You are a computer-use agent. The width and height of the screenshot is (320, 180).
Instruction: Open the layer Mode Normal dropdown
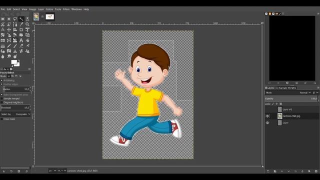pos(305,93)
